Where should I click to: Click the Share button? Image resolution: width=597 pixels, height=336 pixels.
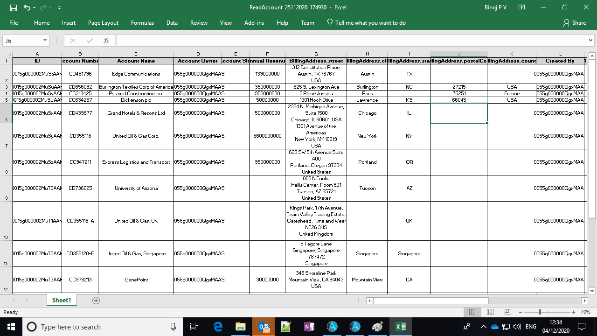pos(574,23)
